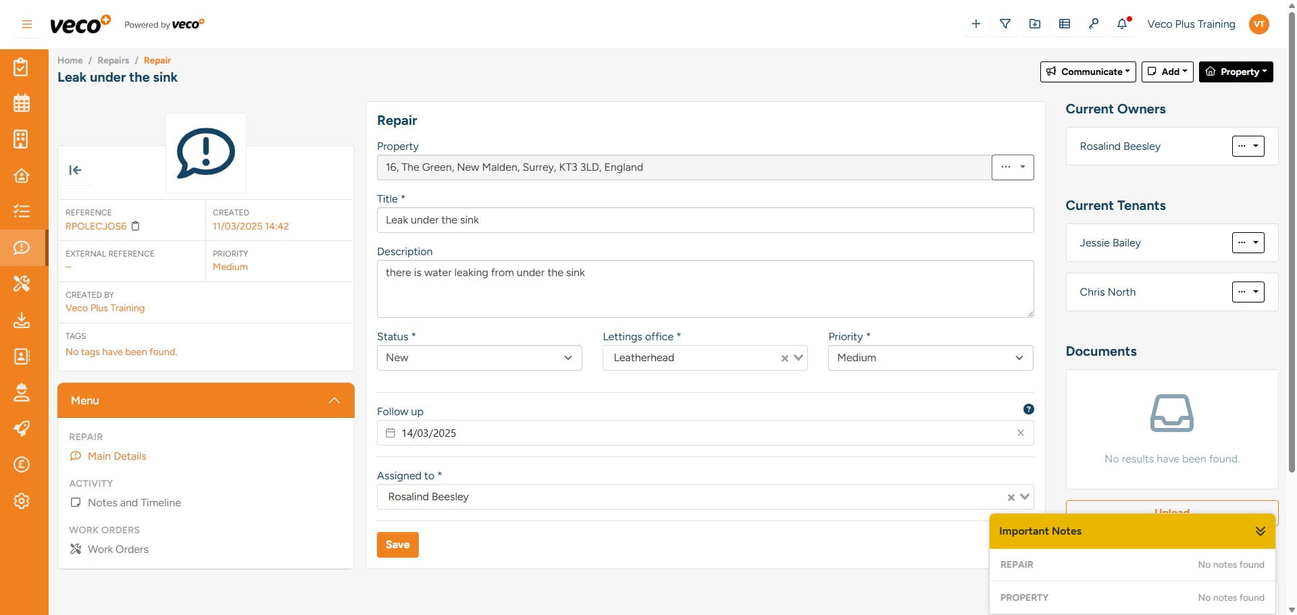Navigate to Repairs in the breadcrumb
Image resolution: width=1297 pixels, height=615 pixels.
(x=113, y=60)
